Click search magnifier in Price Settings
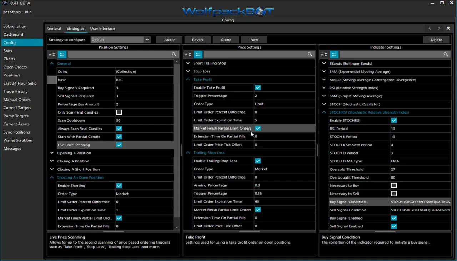The width and height of the screenshot is (457, 261). (x=310, y=54)
